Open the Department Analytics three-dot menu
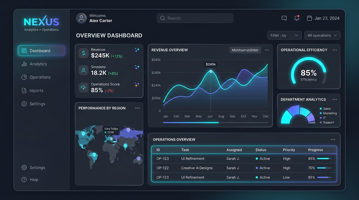359x200 pixels. (x=334, y=99)
